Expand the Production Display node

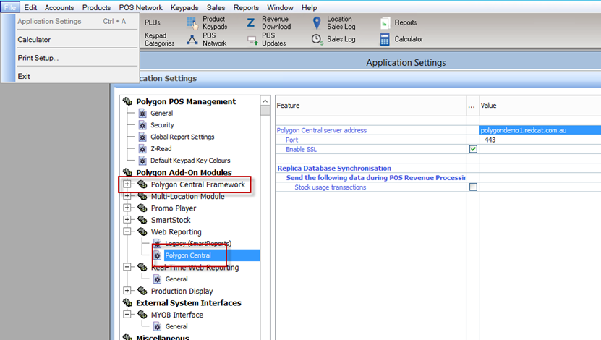pyautogui.click(x=127, y=291)
